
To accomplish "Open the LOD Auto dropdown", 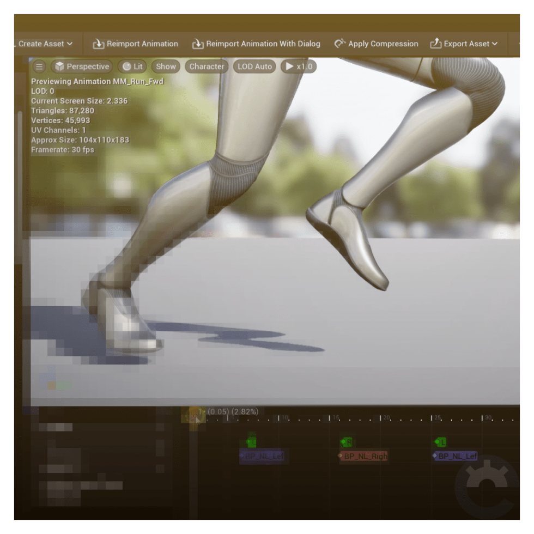I will click(254, 66).
